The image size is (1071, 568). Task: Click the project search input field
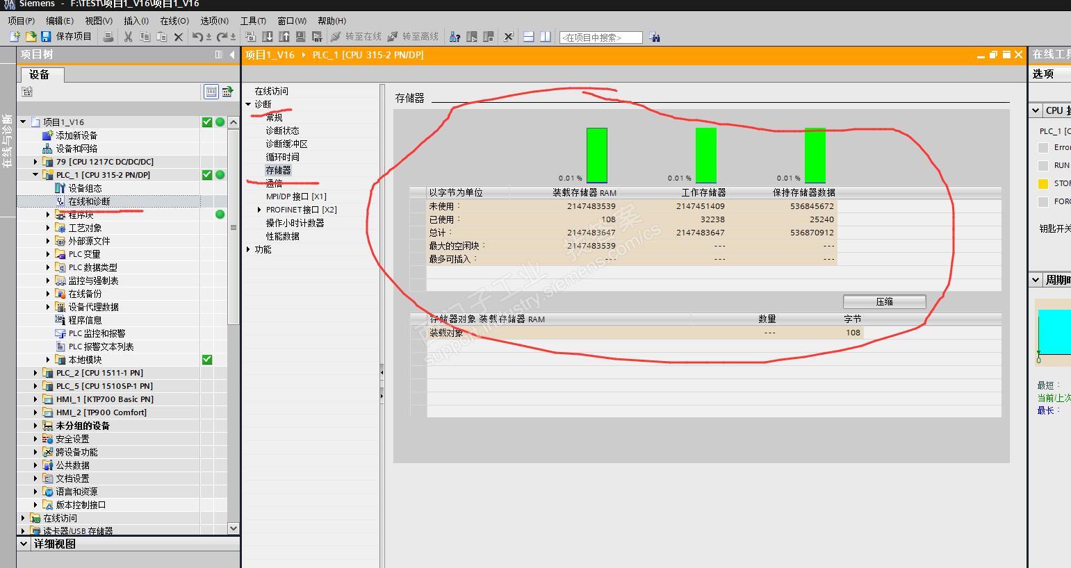600,37
